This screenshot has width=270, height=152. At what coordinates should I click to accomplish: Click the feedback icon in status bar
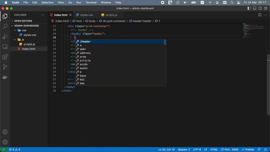click(259, 149)
